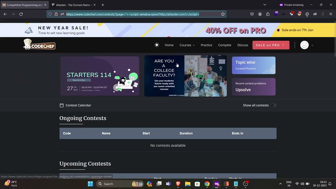Screen dimensions: 336x189
Task: Expand the Courses dropdown menu
Action: click(187, 45)
